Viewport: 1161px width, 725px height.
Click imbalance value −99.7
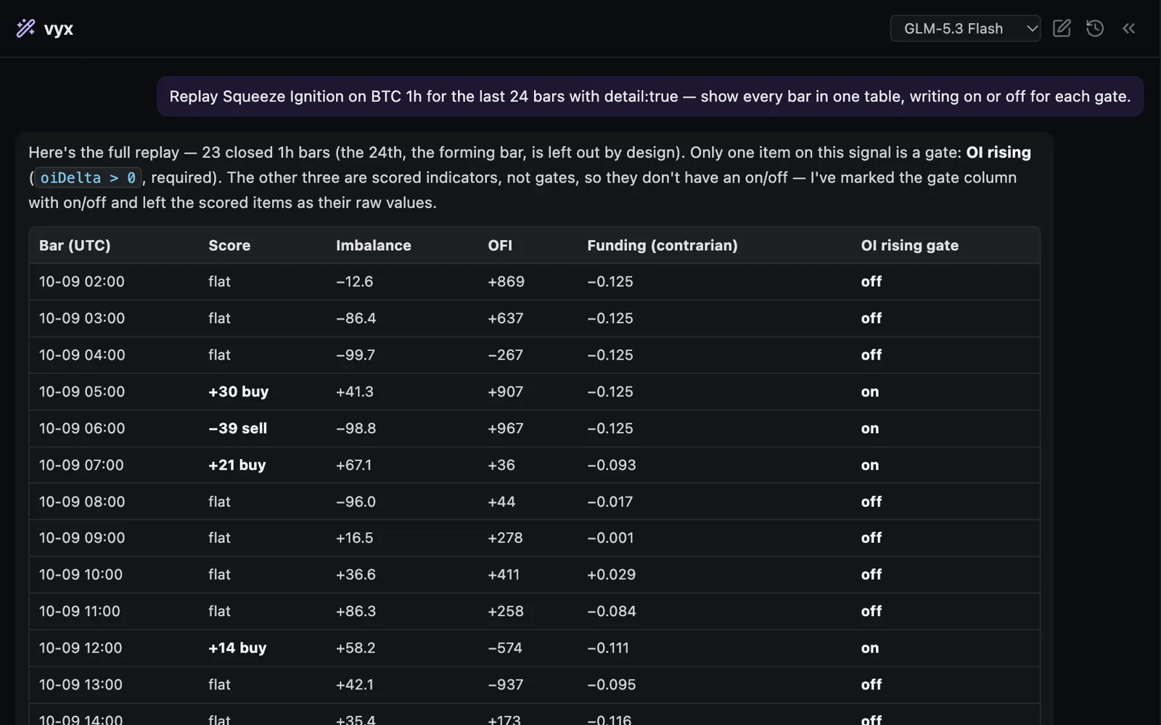coord(356,355)
